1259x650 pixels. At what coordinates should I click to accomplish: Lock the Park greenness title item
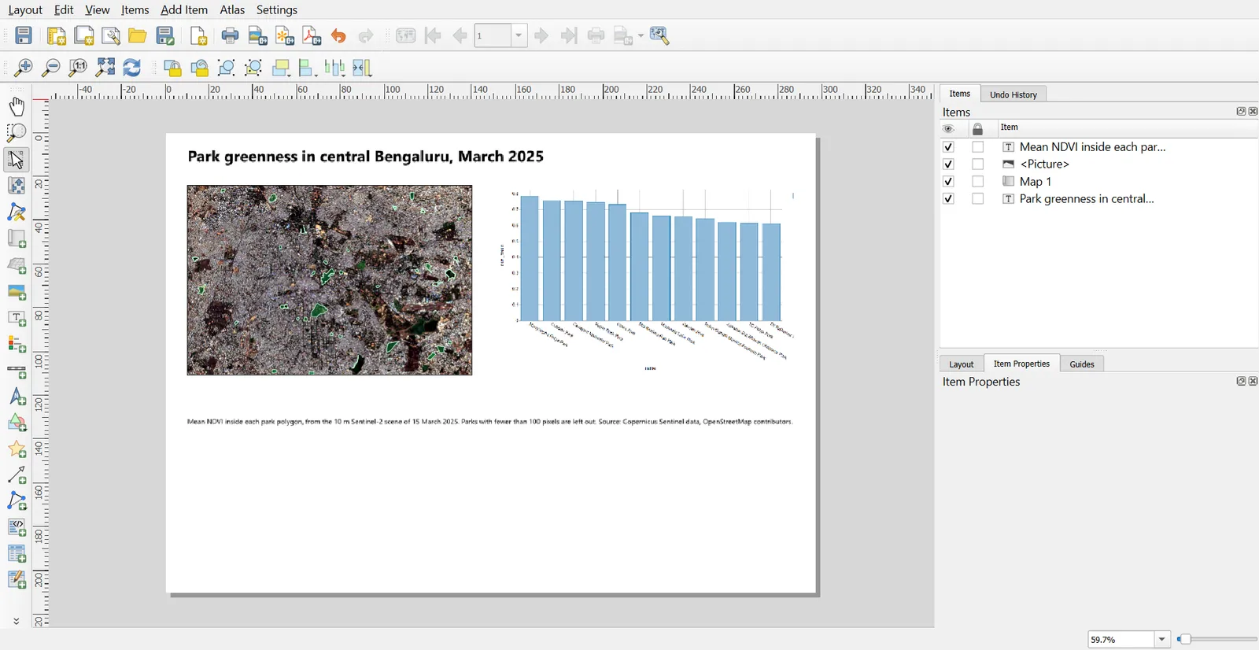(978, 199)
